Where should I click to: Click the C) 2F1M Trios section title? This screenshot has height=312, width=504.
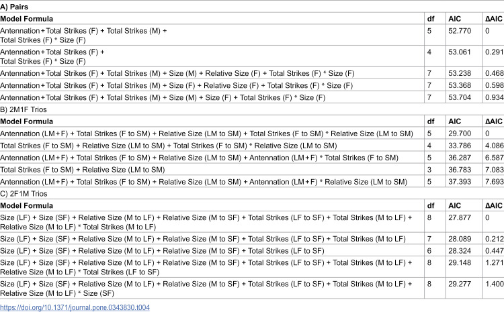pyautogui.click(x=24, y=193)
